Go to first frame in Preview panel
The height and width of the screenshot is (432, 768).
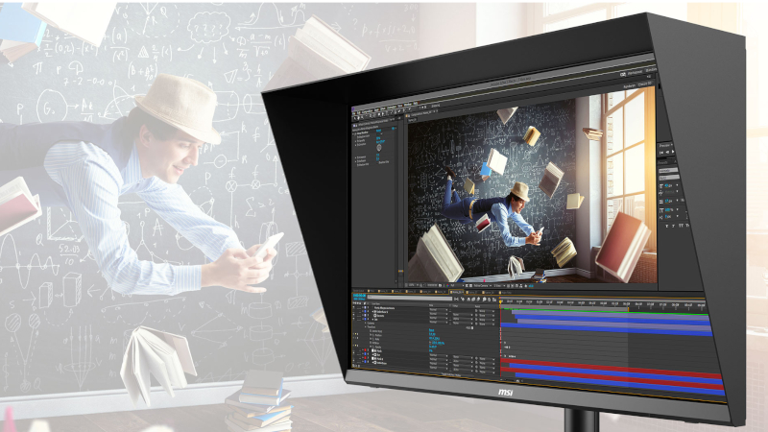pyautogui.click(x=661, y=153)
